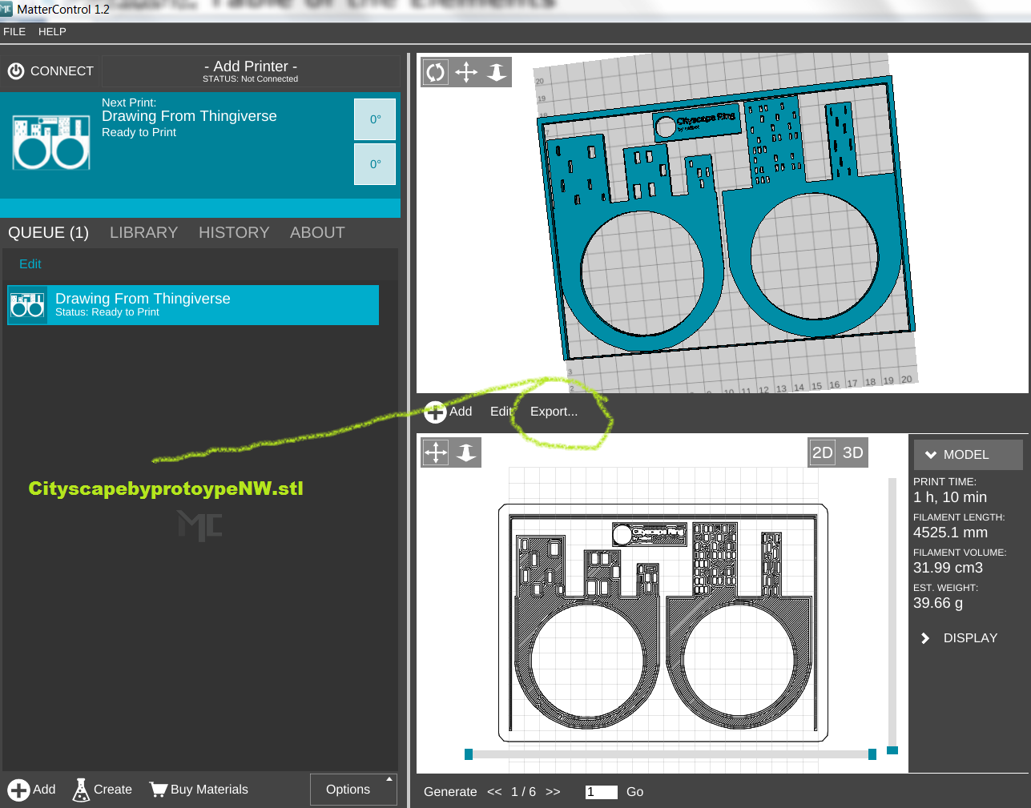Click the FILAMENT VOLUME value 31.99 cm3
This screenshot has width=1031, height=808.
tap(948, 568)
